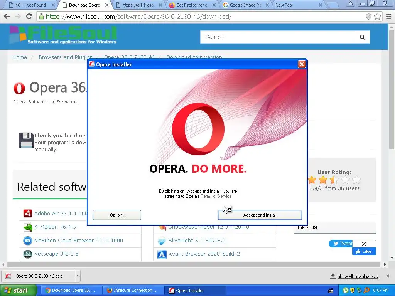Rate with the fifth rating star
Image resolution: width=395 pixels, height=296 pixels.
click(x=356, y=180)
